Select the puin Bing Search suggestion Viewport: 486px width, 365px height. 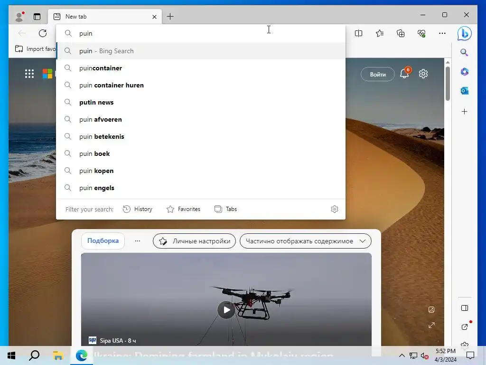201,51
